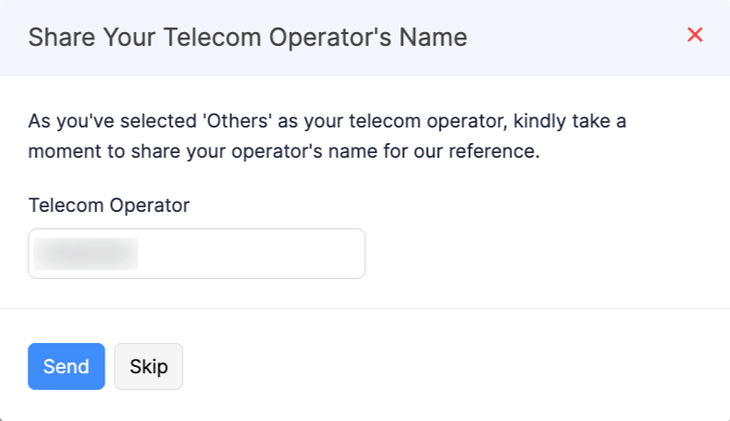730x421 pixels.
Task: Hit the red cross icon in the header
Action: pyautogui.click(x=695, y=35)
